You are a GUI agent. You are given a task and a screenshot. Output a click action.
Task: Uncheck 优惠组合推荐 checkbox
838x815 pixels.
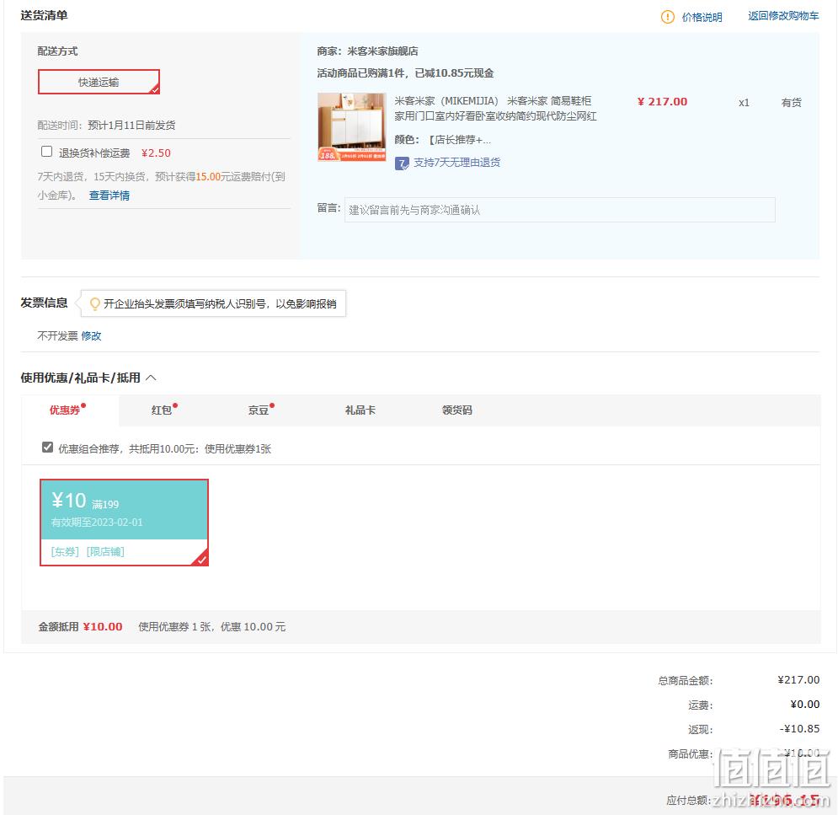click(x=47, y=447)
